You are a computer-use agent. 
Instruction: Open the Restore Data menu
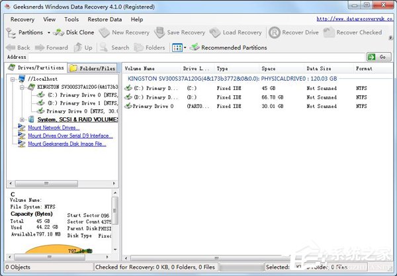point(105,19)
